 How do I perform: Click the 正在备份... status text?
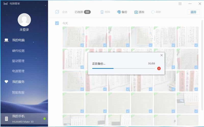(x=99, y=64)
